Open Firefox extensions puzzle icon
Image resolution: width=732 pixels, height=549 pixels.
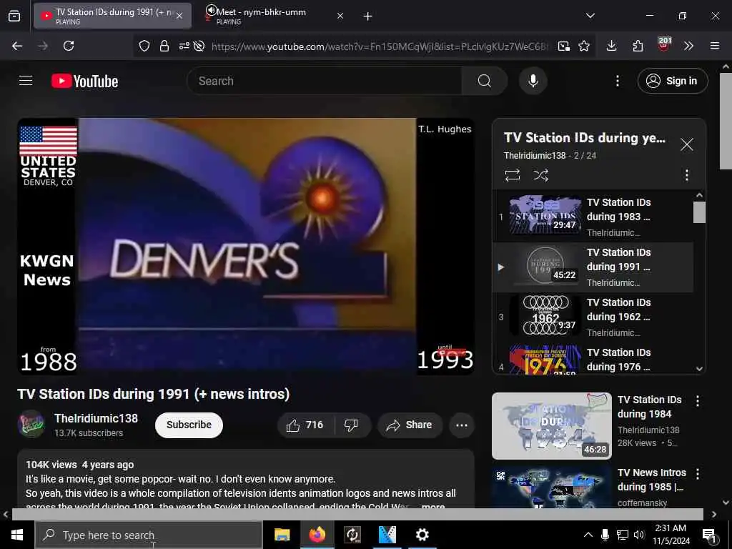coord(638,46)
